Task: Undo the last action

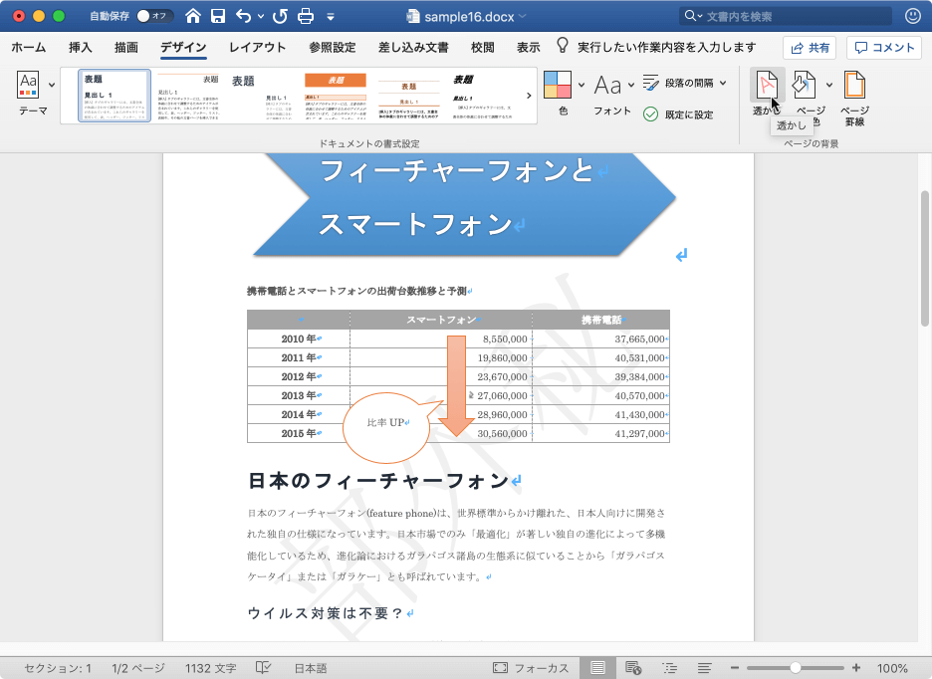Action: tap(244, 16)
